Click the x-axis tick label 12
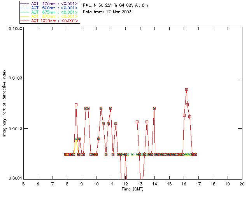 coord(125,184)
